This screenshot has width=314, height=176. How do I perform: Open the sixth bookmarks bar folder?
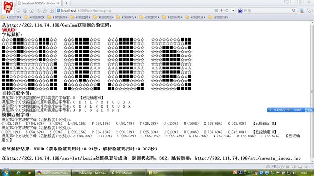[x=127, y=17]
